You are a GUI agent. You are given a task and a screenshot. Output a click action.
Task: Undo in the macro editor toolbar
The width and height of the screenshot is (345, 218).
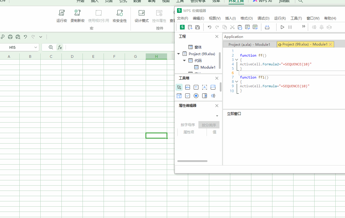pyautogui.click(x=210, y=27)
